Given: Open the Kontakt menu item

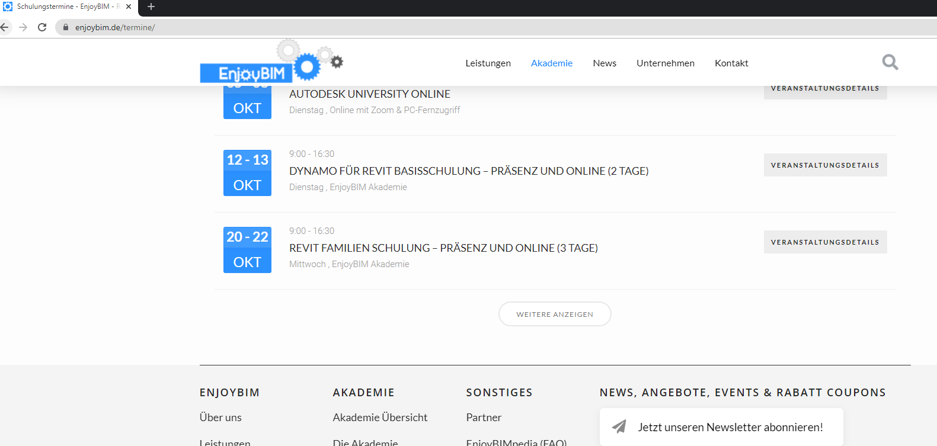Looking at the screenshot, I should [731, 63].
